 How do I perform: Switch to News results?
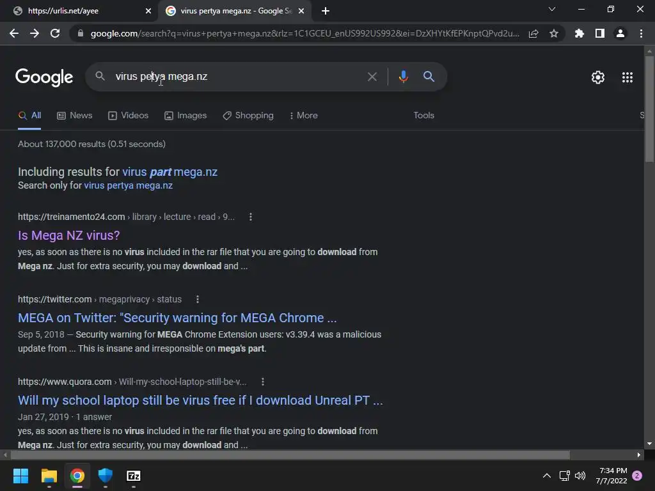(74, 116)
